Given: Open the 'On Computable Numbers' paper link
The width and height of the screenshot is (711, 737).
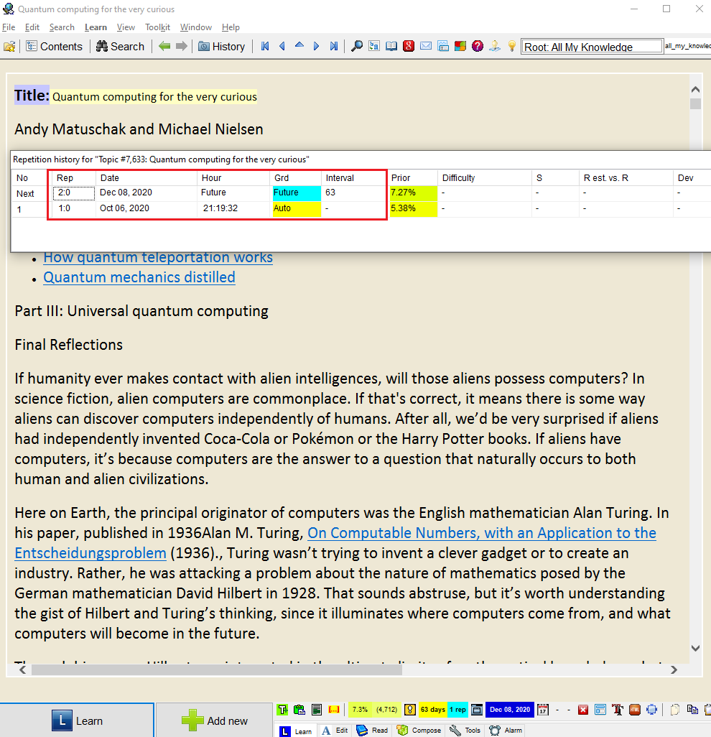Looking at the screenshot, I should pos(482,533).
